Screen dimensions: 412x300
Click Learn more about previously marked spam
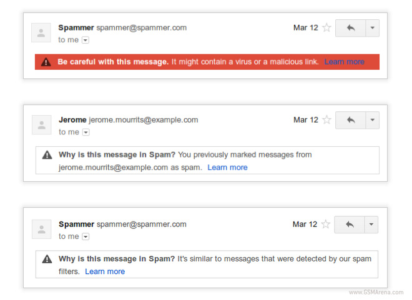point(227,167)
